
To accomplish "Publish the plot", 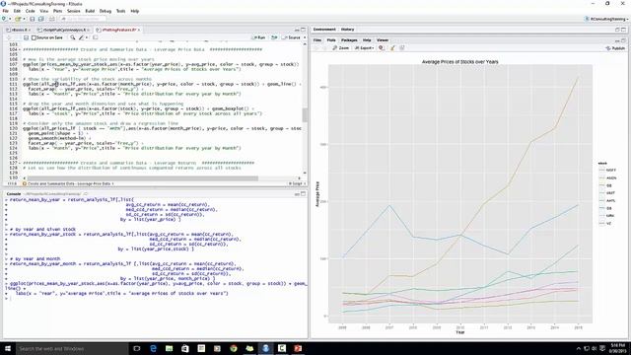I will (615, 48).
